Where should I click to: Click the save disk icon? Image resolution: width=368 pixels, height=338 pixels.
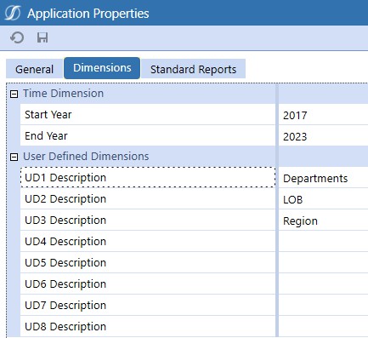point(42,37)
